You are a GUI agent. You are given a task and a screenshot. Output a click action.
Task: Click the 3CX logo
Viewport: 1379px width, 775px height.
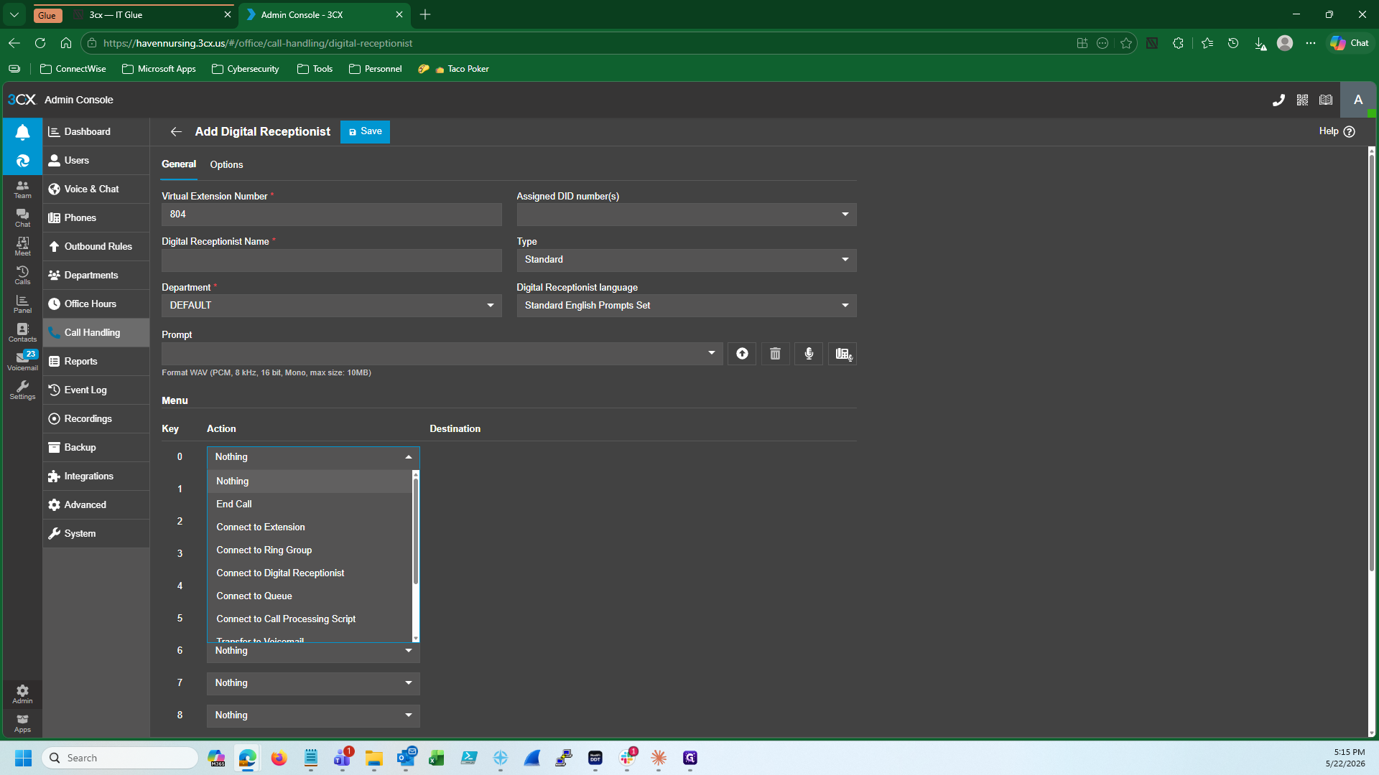pos(22,100)
